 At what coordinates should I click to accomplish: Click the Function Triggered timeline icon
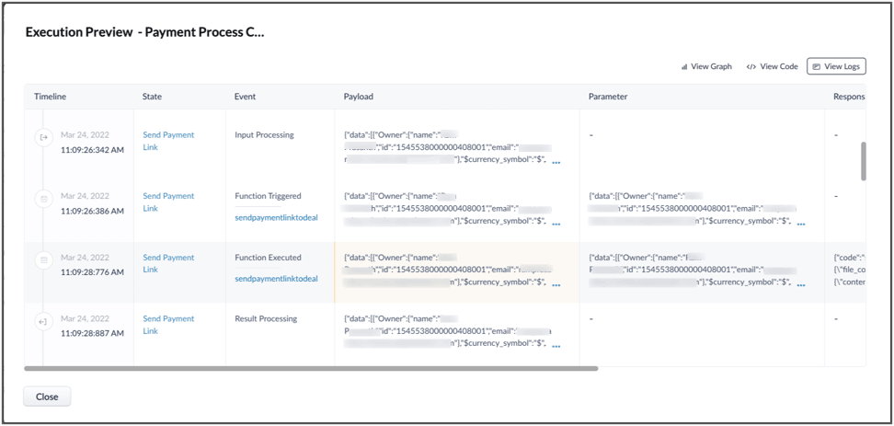[43, 198]
